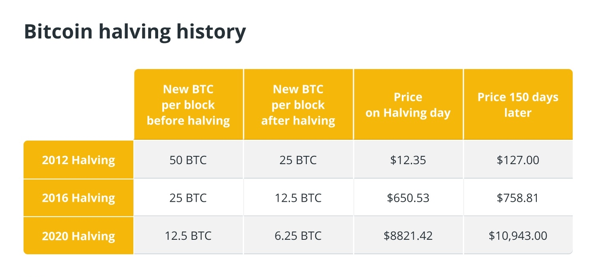Click the '$650.53' price cell
Image resolution: width=595 pixels, height=277 pixels.
[x=408, y=198]
